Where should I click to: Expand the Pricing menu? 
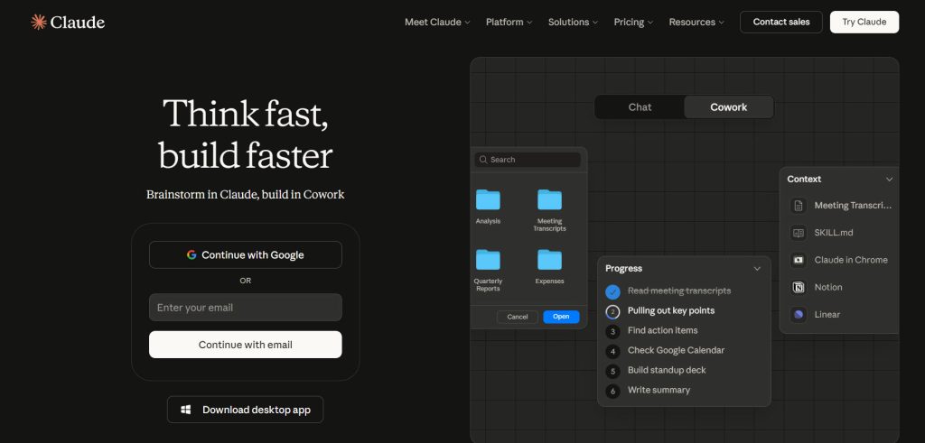click(633, 22)
